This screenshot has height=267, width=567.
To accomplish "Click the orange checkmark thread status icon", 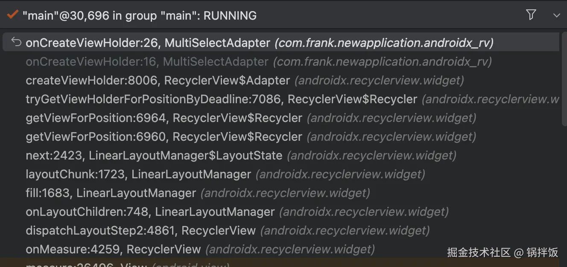I will pyautogui.click(x=12, y=15).
